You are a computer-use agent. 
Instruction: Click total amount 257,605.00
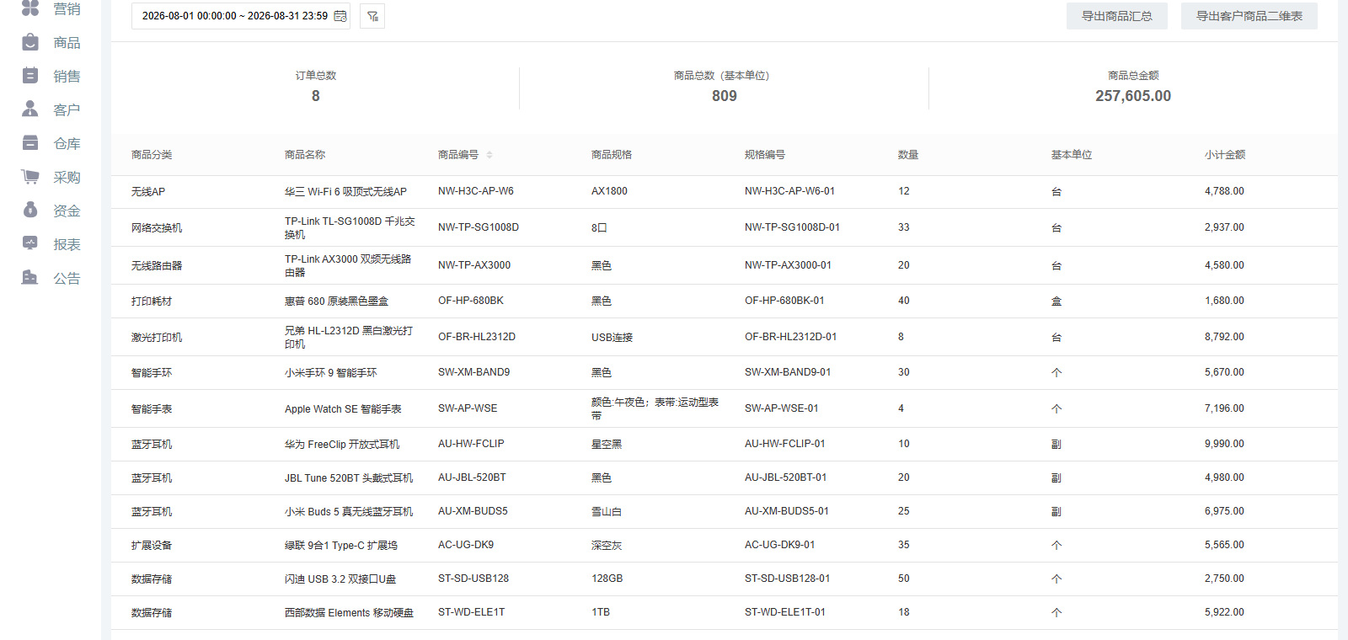tap(1133, 96)
